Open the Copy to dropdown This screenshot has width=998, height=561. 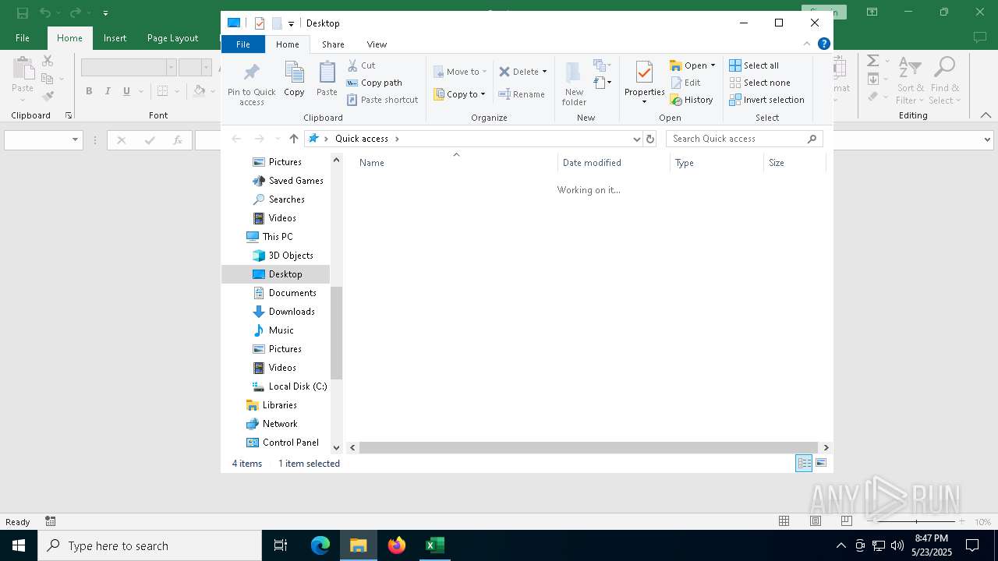click(x=460, y=94)
